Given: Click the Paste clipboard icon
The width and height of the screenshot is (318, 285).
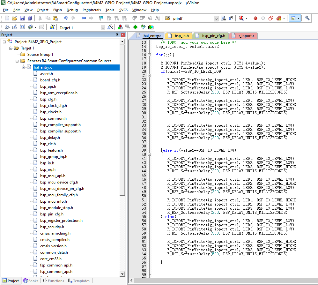Looking at the screenshot, I should (55, 18).
